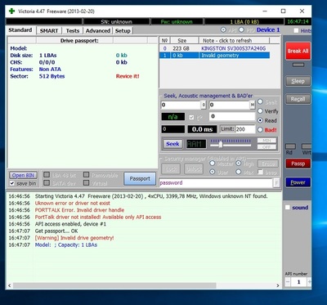
Task: Enable the Hints checkbox
Action: tap(296, 30)
